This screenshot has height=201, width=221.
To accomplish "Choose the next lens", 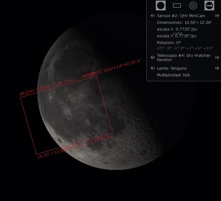I will (217, 68).
